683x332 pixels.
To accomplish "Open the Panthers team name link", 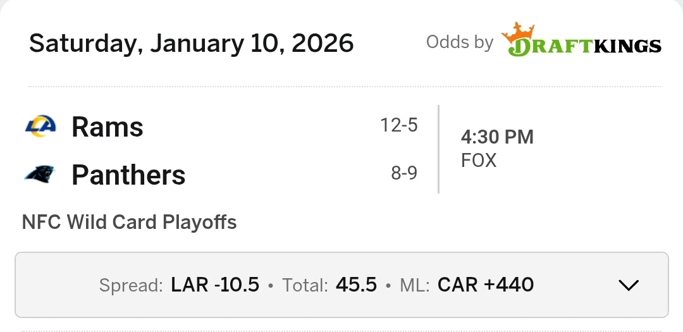I will 128,175.
